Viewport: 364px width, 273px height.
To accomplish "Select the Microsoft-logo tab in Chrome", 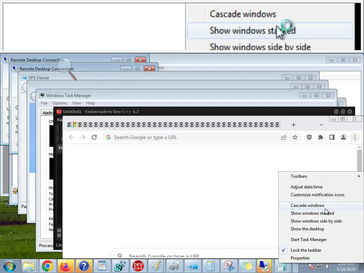I will [x=75, y=125].
